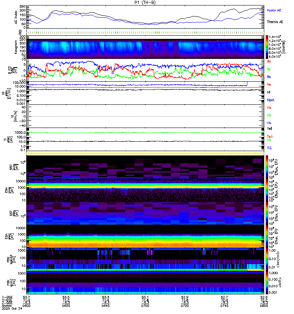Screen dimensions: 294x314
Task: Click the blue Npot legend label
Action: [270, 100]
